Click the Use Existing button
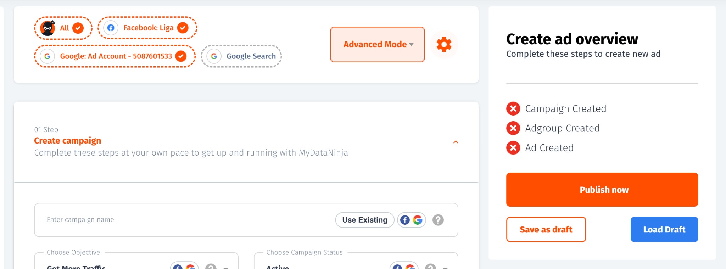The width and height of the screenshot is (726, 269). pos(364,220)
